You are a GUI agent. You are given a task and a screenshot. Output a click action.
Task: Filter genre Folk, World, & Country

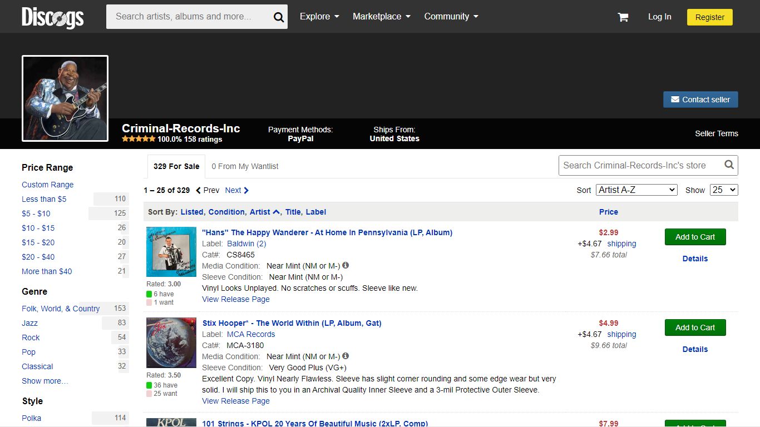click(61, 309)
